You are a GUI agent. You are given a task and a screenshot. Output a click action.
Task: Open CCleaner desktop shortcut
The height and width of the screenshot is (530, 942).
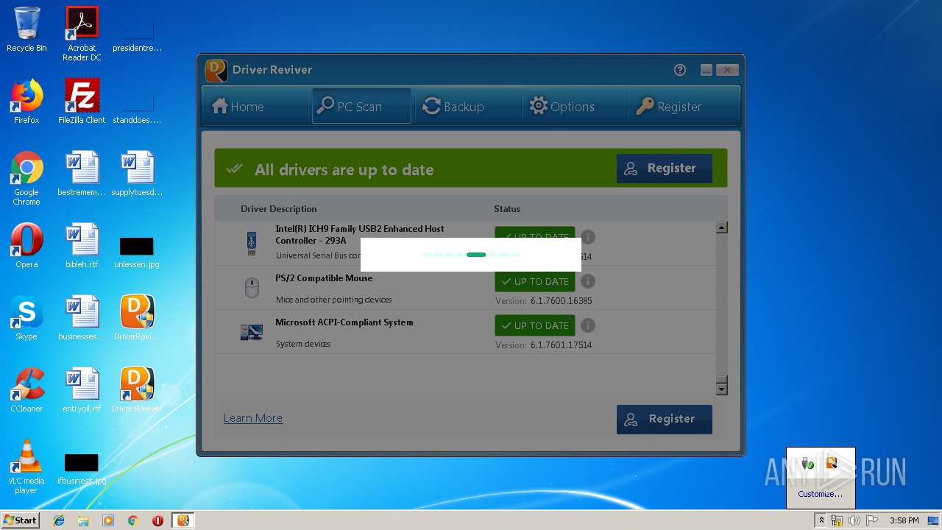point(26,390)
